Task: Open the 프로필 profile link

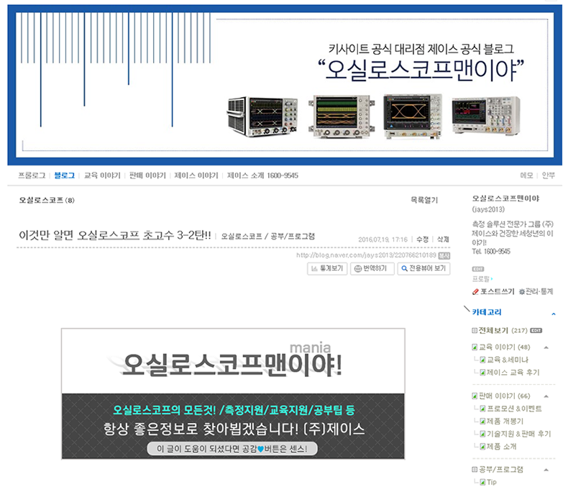Action: (x=481, y=279)
